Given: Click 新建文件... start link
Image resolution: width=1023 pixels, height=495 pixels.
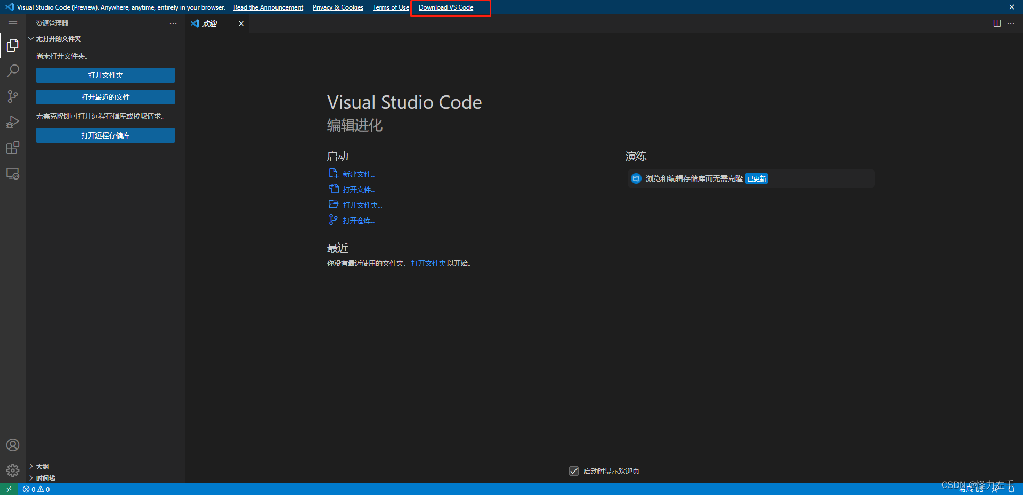Looking at the screenshot, I should click(x=359, y=174).
